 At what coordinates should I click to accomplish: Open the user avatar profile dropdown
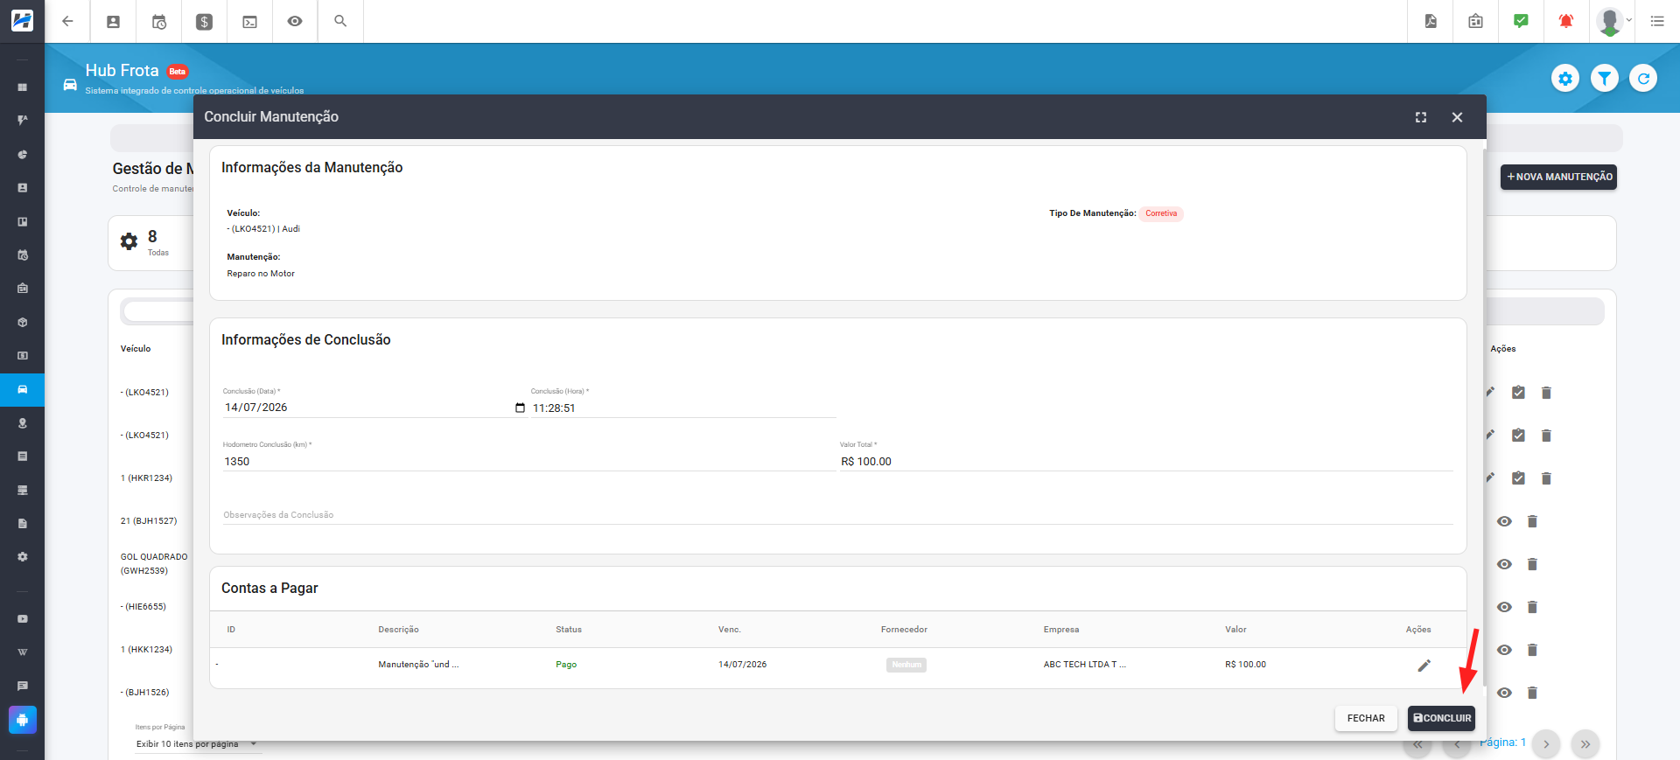(x=1613, y=21)
